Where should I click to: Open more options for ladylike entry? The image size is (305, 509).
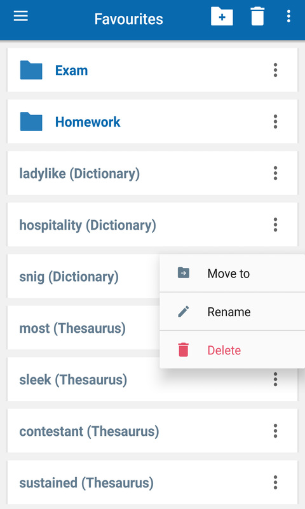click(x=276, y=173)
